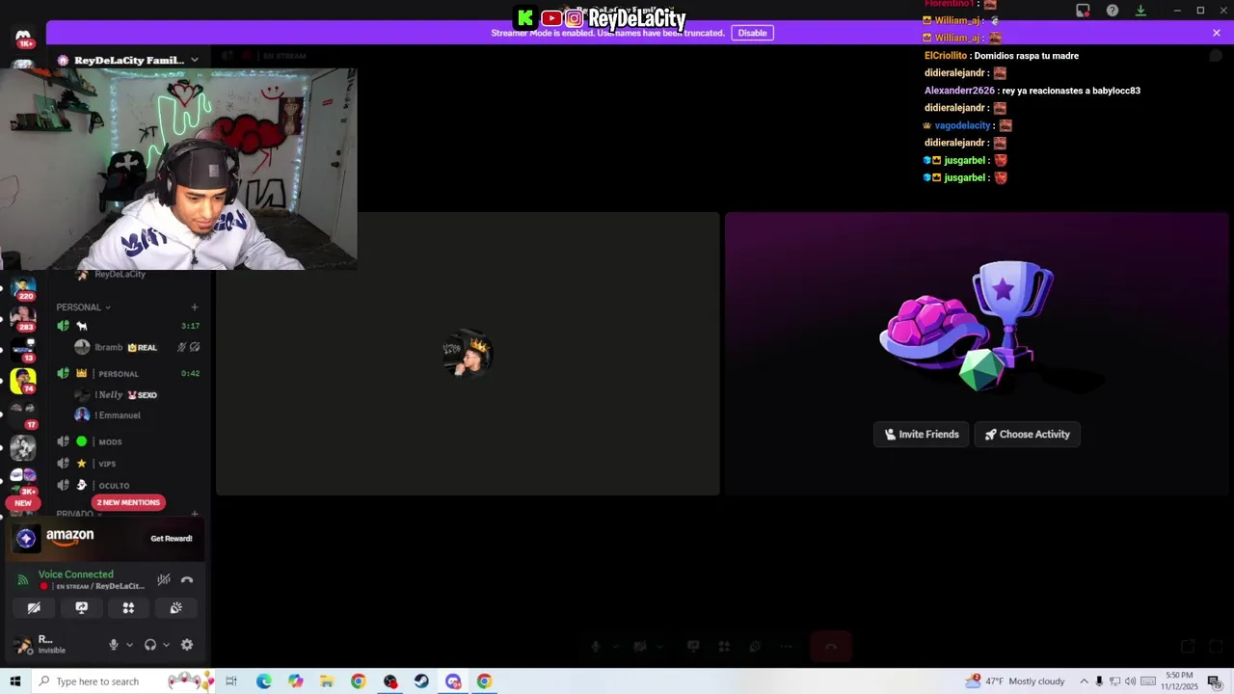Open Task View on taskbar
This screenshot has width=1234, height=694.
tap(231, 681)
